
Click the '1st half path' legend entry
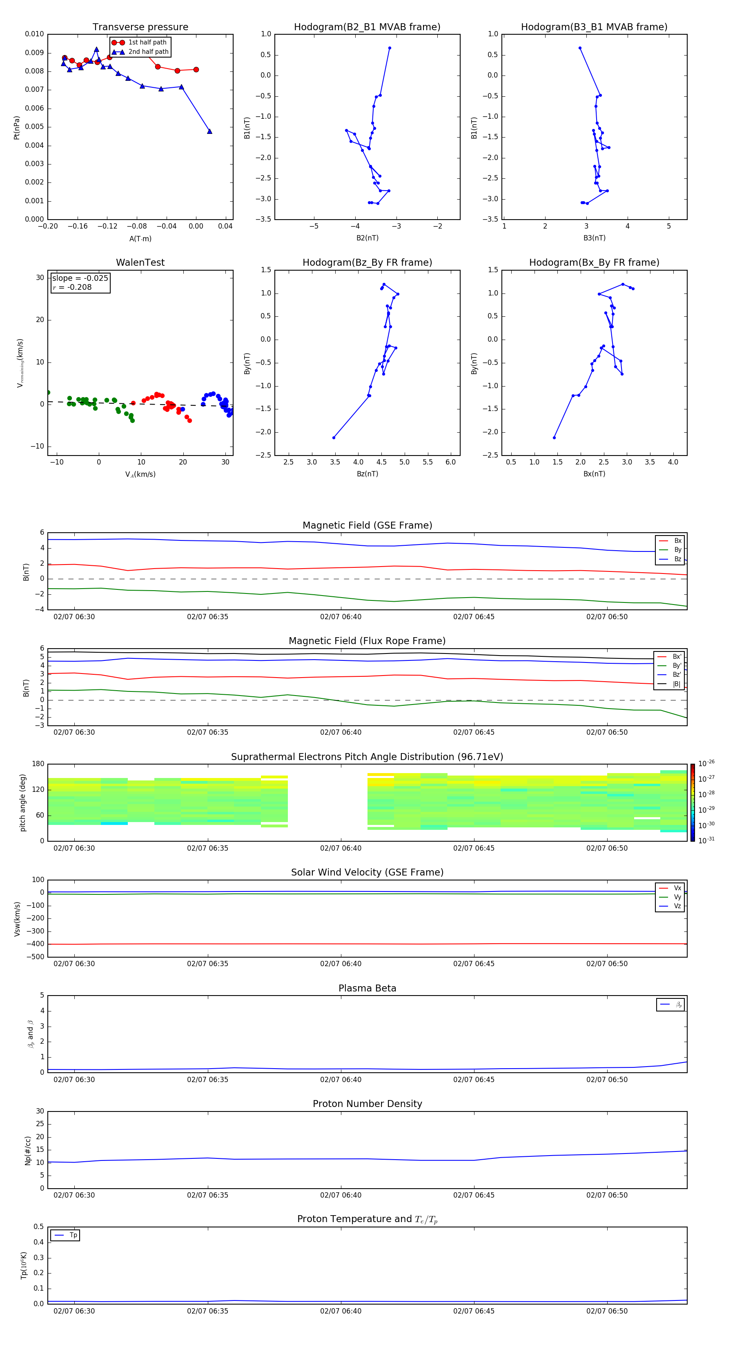click(x=139, y=42)
